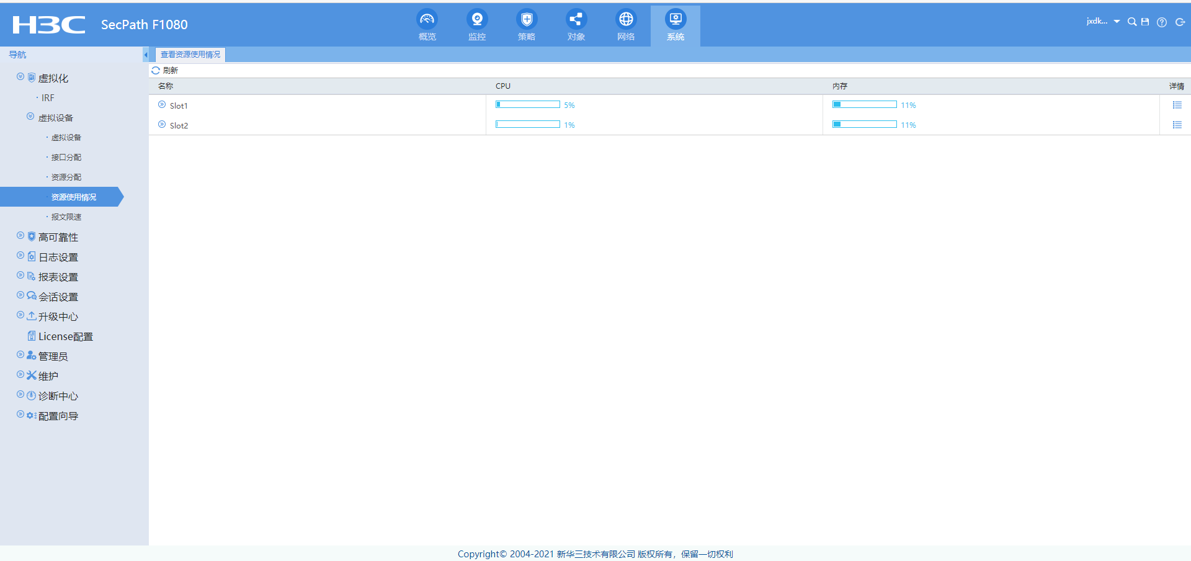This screenshot has width=1191, height=561.
Task: Switch to the 网络 network section
Action: 626,25
